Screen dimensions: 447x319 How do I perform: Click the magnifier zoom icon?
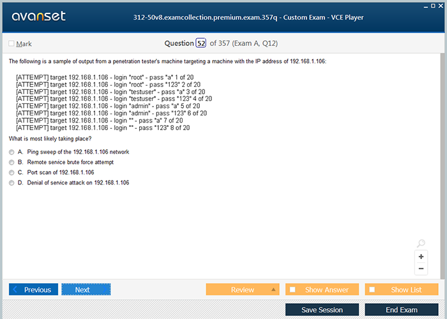pyautogui.click(x=421, y=244)
